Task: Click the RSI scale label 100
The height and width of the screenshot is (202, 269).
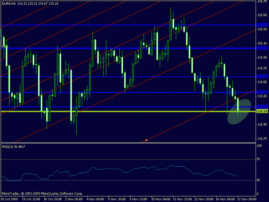Action: pos(260,146)
